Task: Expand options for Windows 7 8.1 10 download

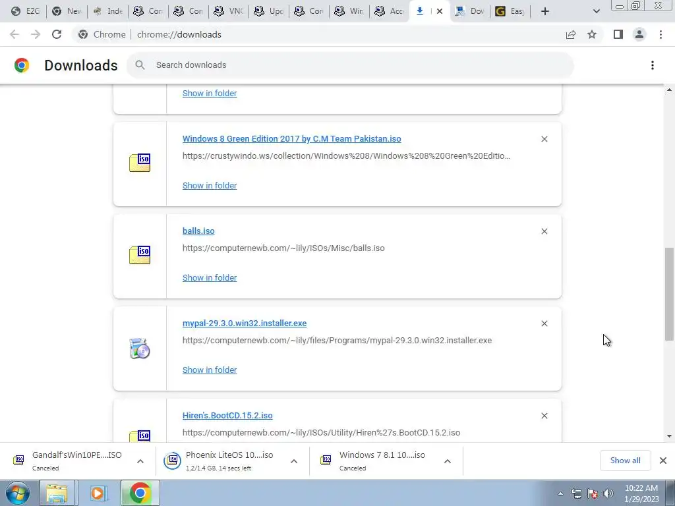Action: click(448, 461)
